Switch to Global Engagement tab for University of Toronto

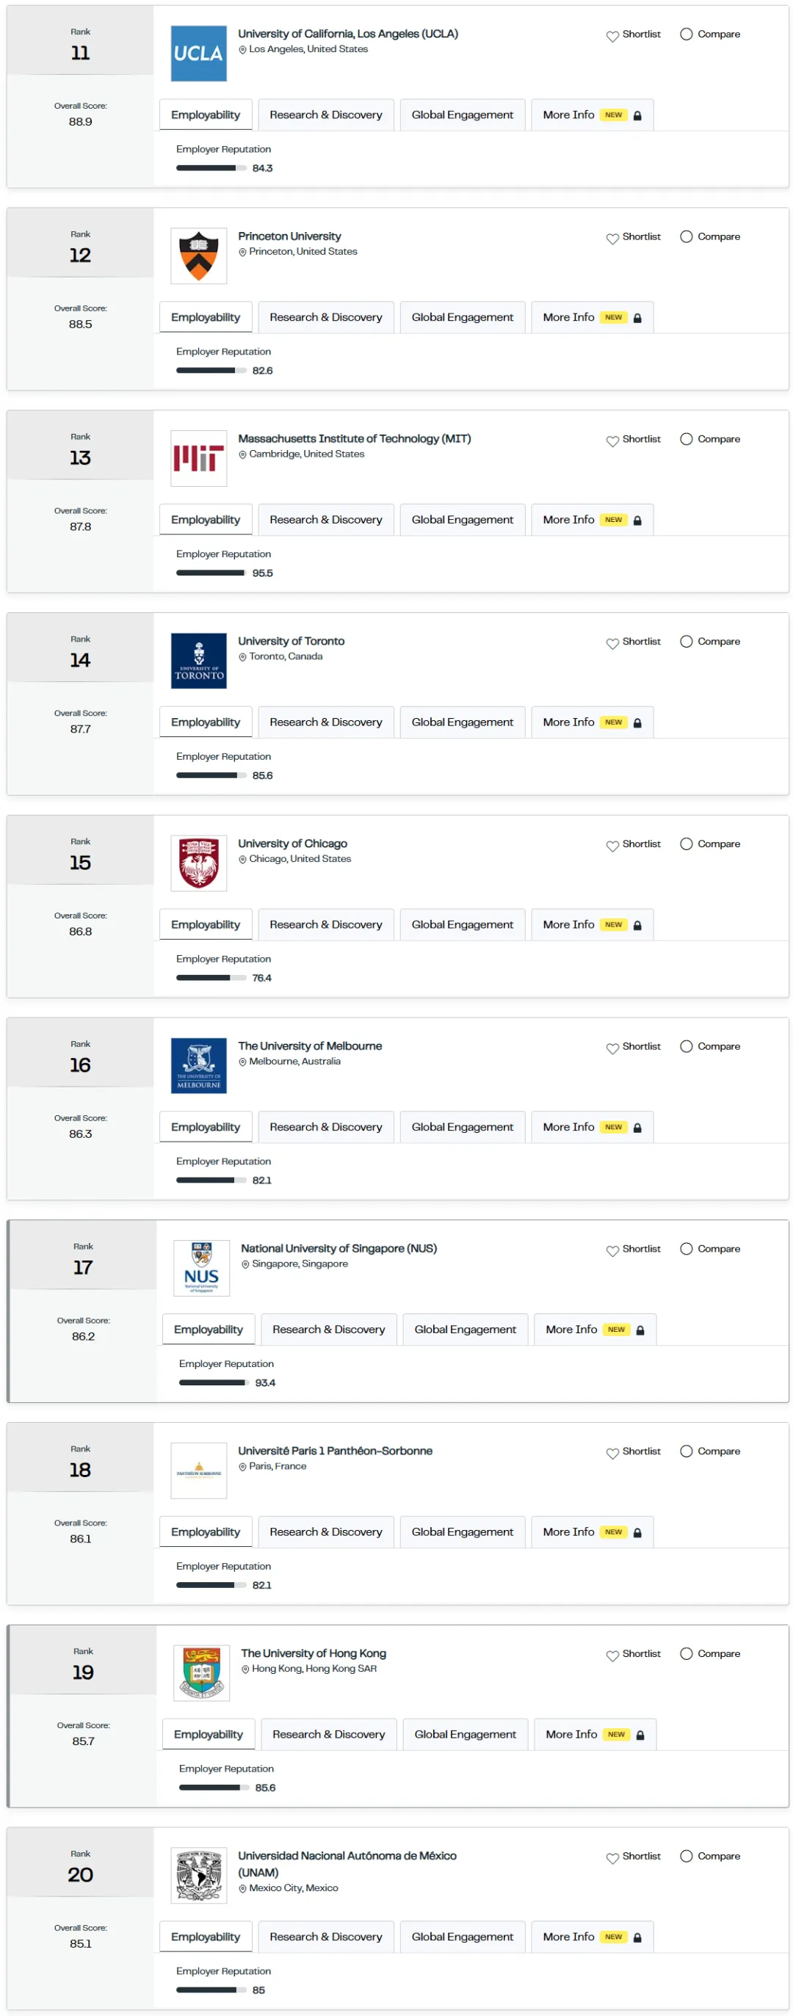coord(462,722)
